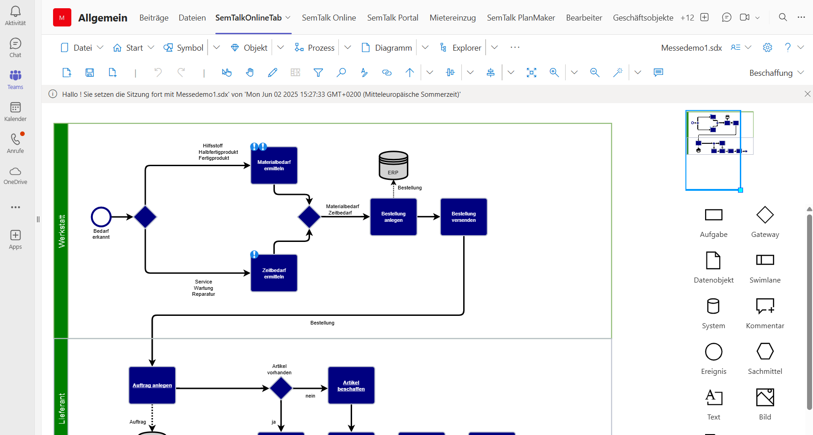Switch to the SemTalk PlanMaker tab
This screenshot has height=435, width=813.
(x=521, y=17)
